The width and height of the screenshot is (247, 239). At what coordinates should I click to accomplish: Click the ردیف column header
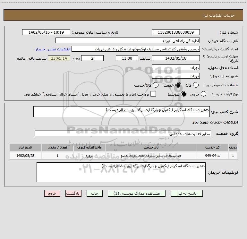(x=233, y=147)
